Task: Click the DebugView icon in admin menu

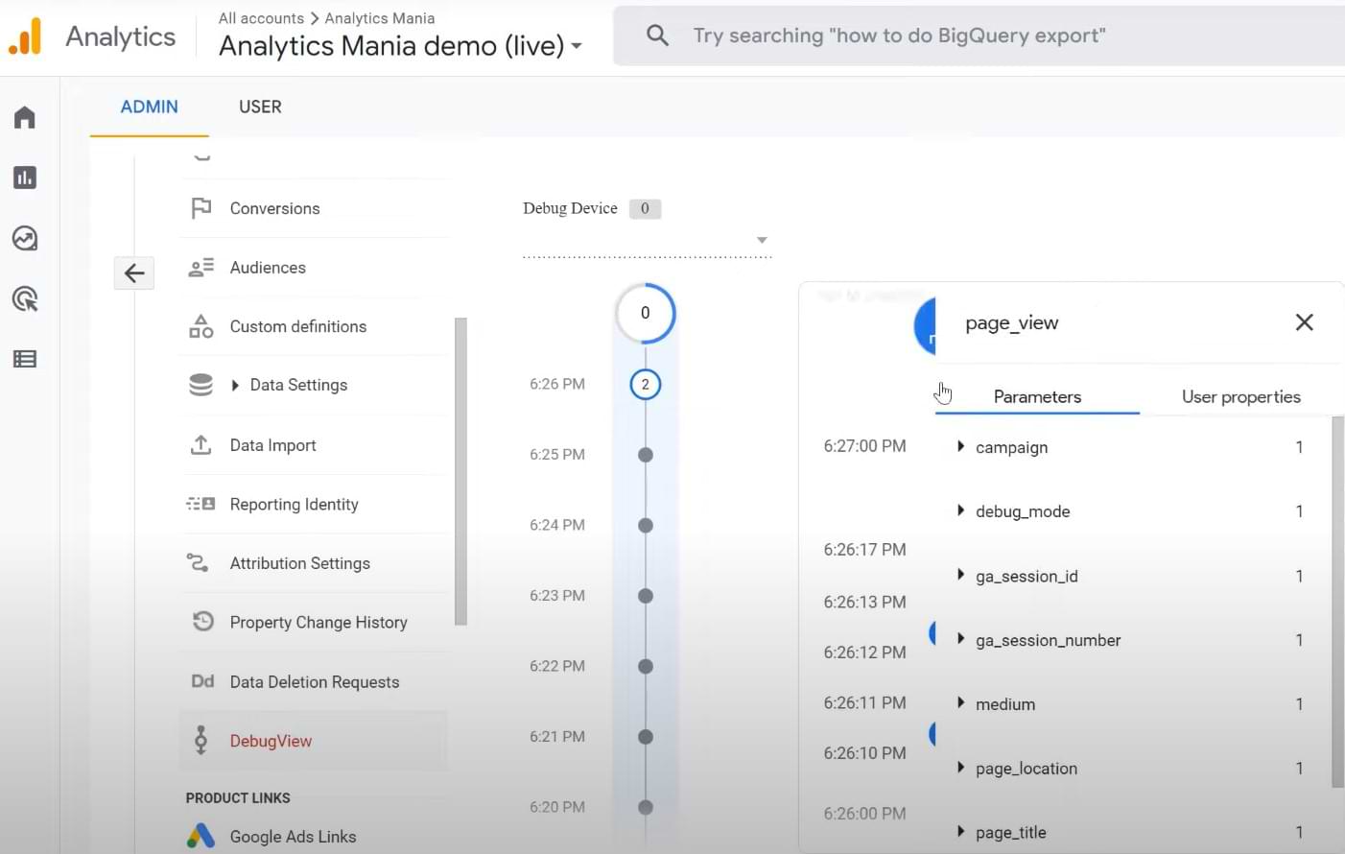Action: pyautogui.click(x=201, y=740)
